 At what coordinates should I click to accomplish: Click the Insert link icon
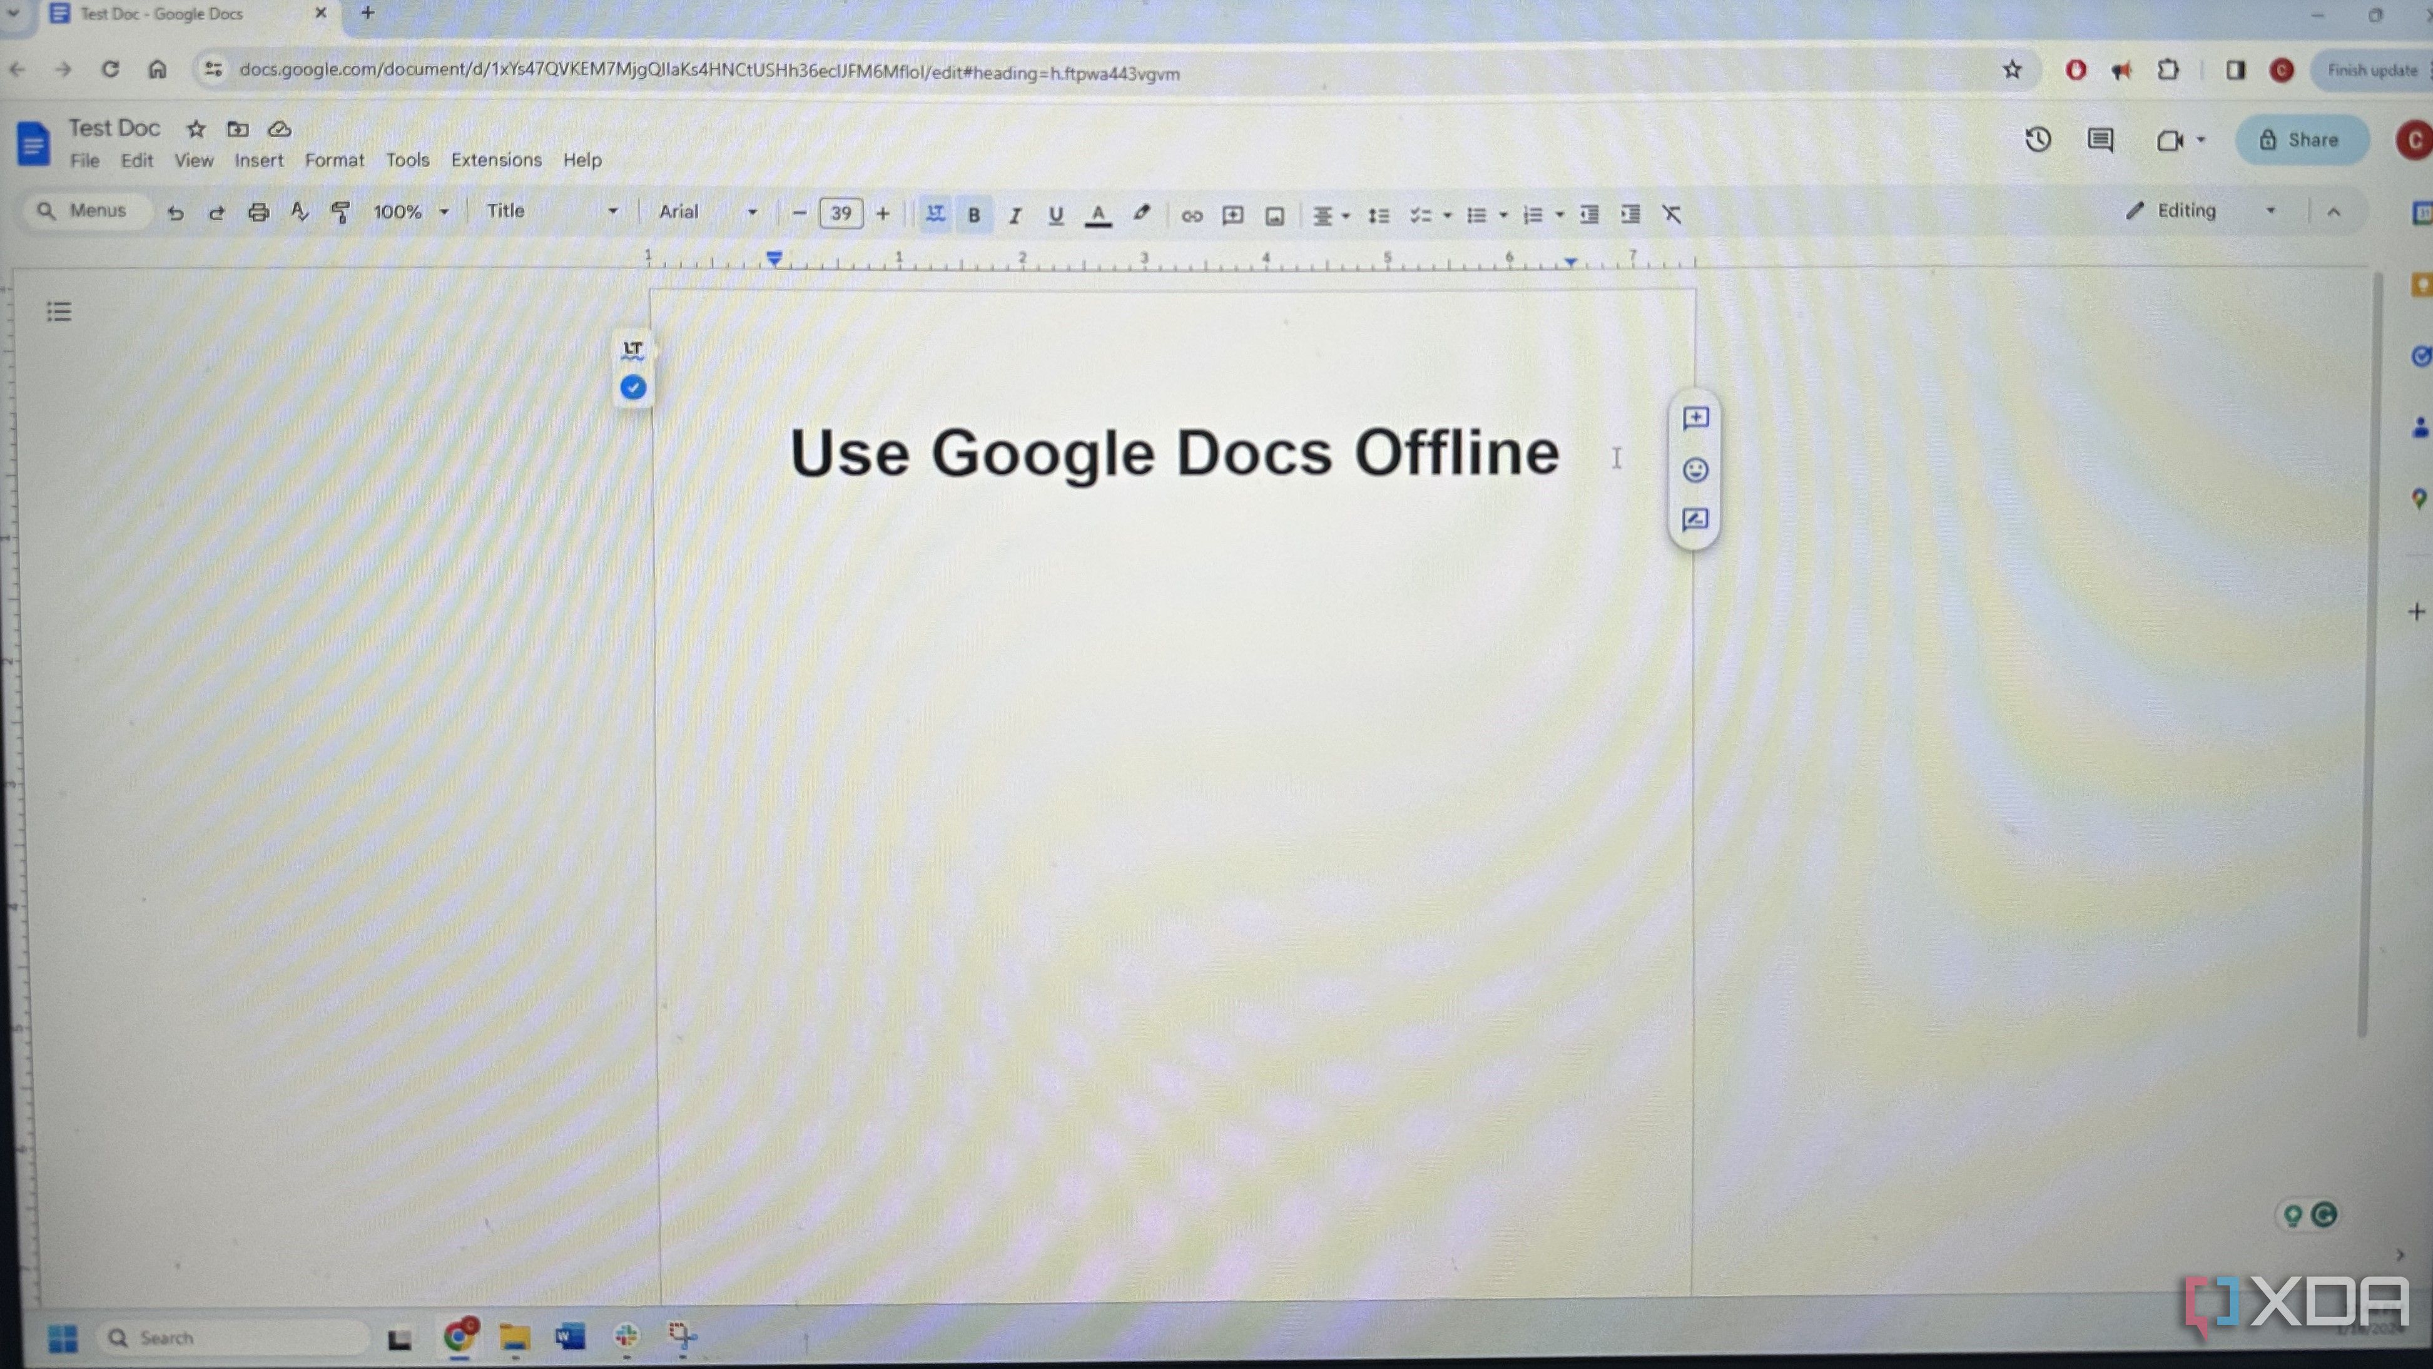(x=1191, y=216)
